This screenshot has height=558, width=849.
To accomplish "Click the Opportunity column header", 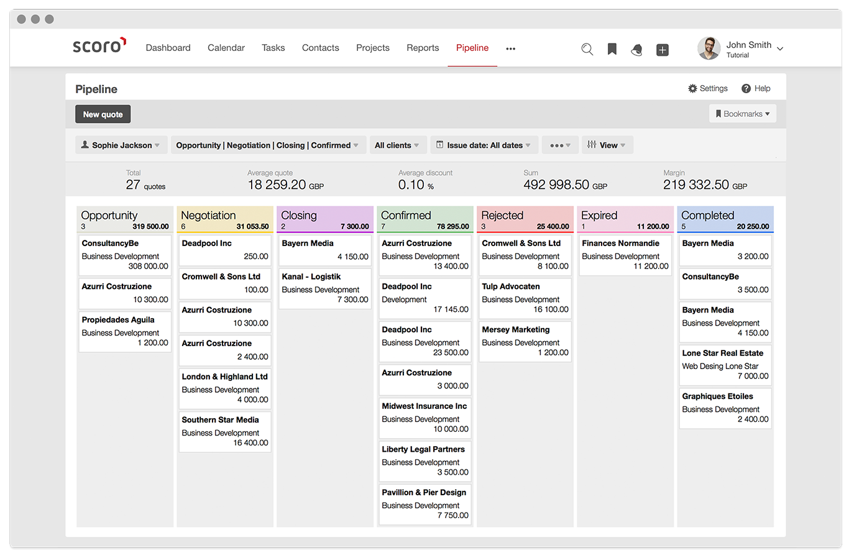I will (x=125, y=219).
